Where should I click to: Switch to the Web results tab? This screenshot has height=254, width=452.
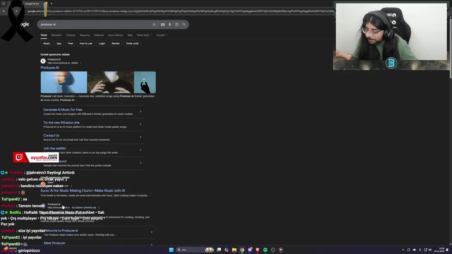(x=130, y=35)
